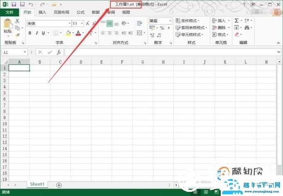The height and width of the screenshot is (196, 283).
Task: Open the font size 11 dropdown
Action: (82, 24)
